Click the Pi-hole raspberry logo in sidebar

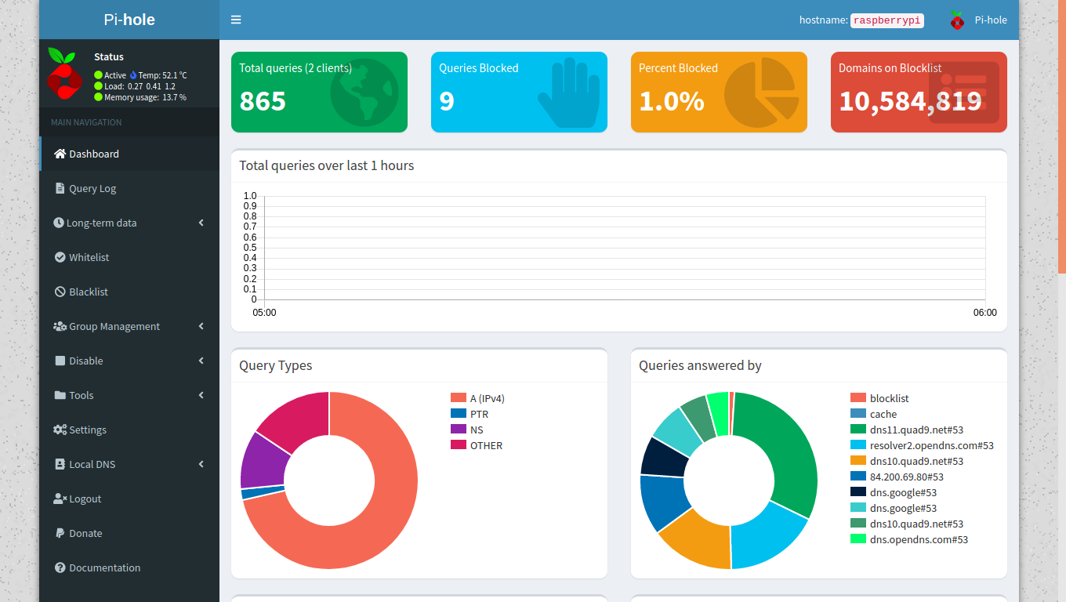63,74
